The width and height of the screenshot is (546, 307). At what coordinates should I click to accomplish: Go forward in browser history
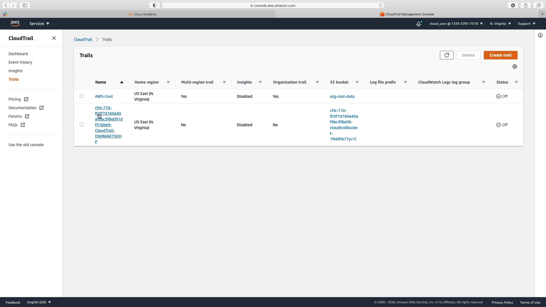[x=13, y=5]
